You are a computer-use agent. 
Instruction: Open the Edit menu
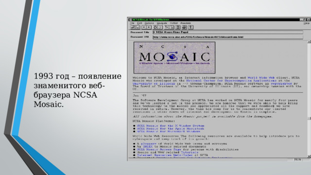(139, 23)
